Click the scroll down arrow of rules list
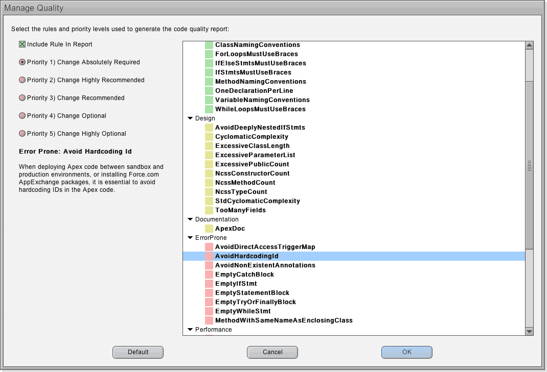The image size is (547, 372). [x=529, y=331]
